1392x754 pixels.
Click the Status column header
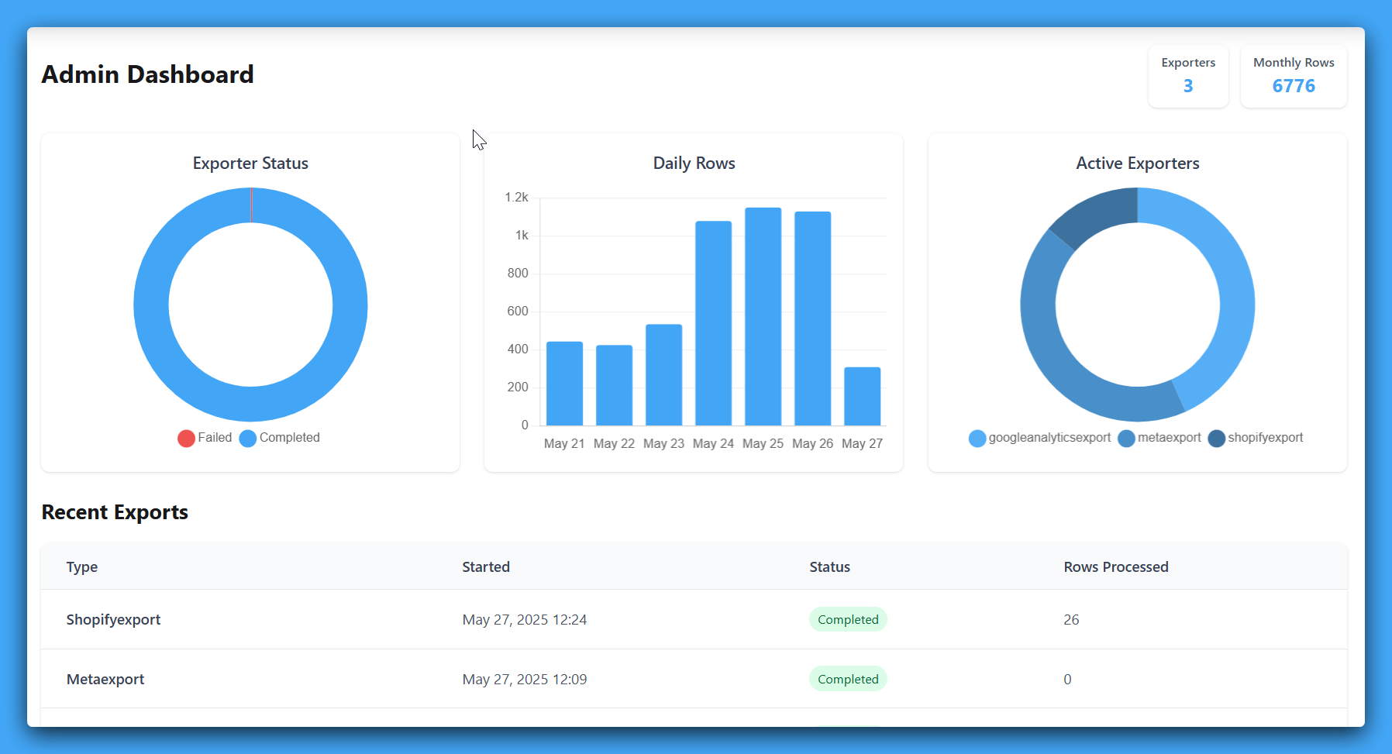(829, 566)
